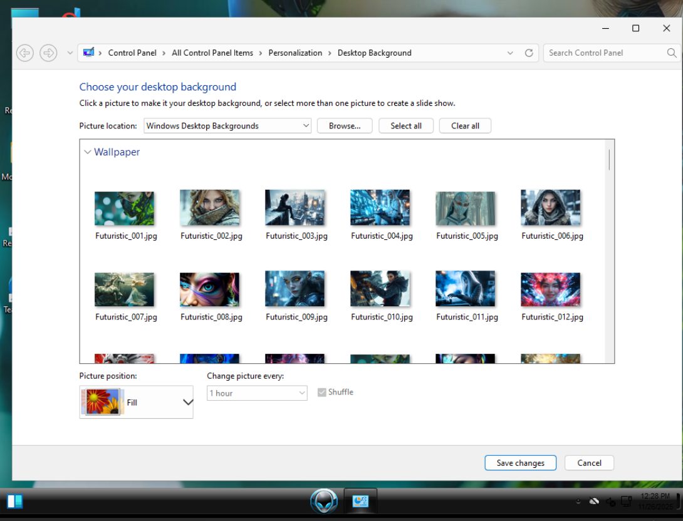This screenshot has height=521, width=683.
Task: Click the search magnifier icon
Action: coord(672,53)
